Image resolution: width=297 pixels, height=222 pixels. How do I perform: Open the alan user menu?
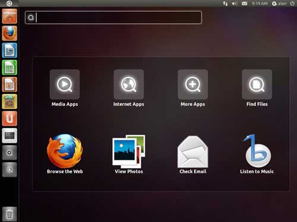coord(279,4)
